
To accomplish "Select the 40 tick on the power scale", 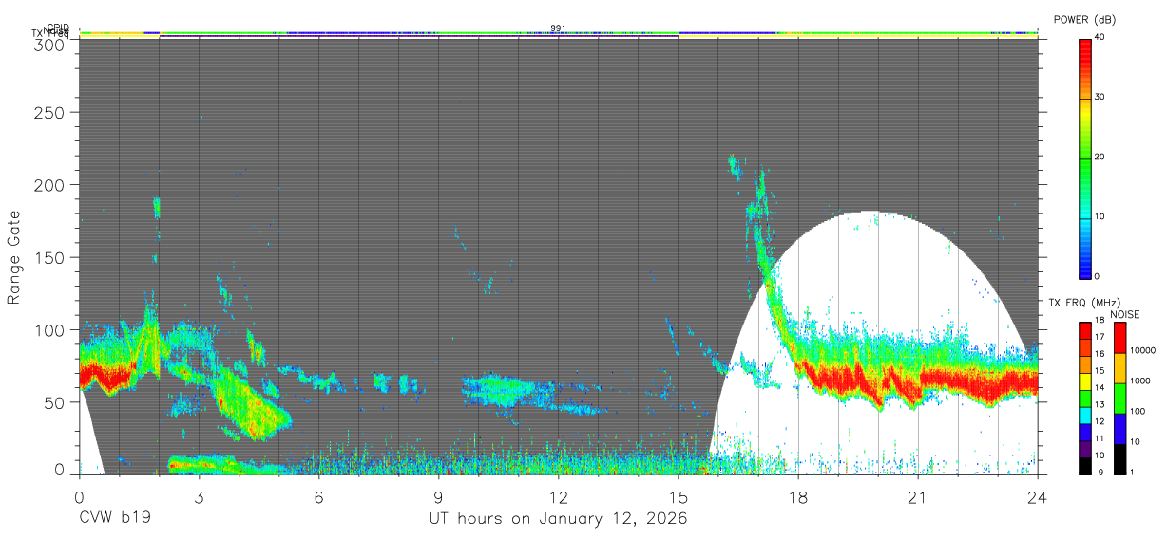I will pos(1101,37).
